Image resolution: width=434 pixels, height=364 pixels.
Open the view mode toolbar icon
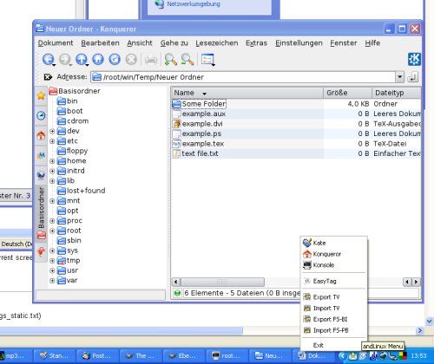click(207, 60)
